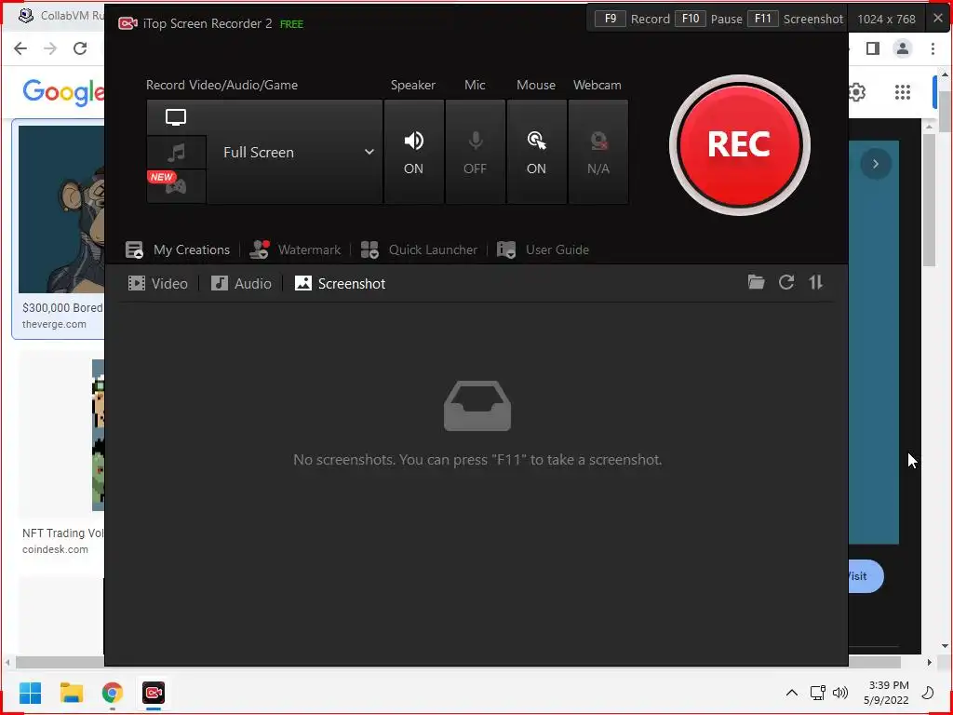Open the volume tray icon

coord(840,693)
